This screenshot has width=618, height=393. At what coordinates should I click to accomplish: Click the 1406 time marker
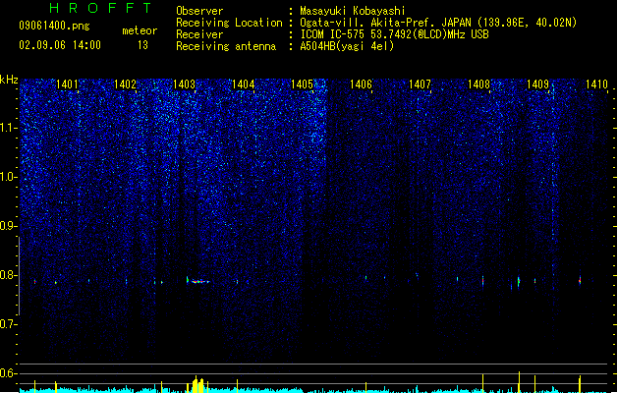361,84
